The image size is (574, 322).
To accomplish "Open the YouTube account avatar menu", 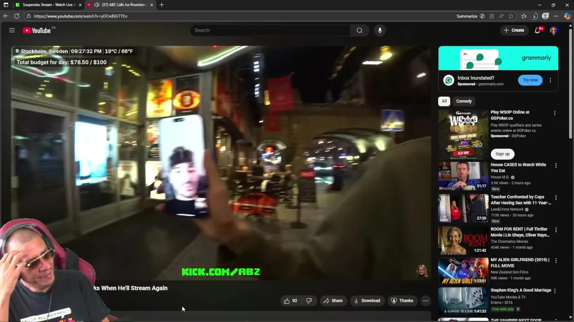I will [x=554, y=30].
